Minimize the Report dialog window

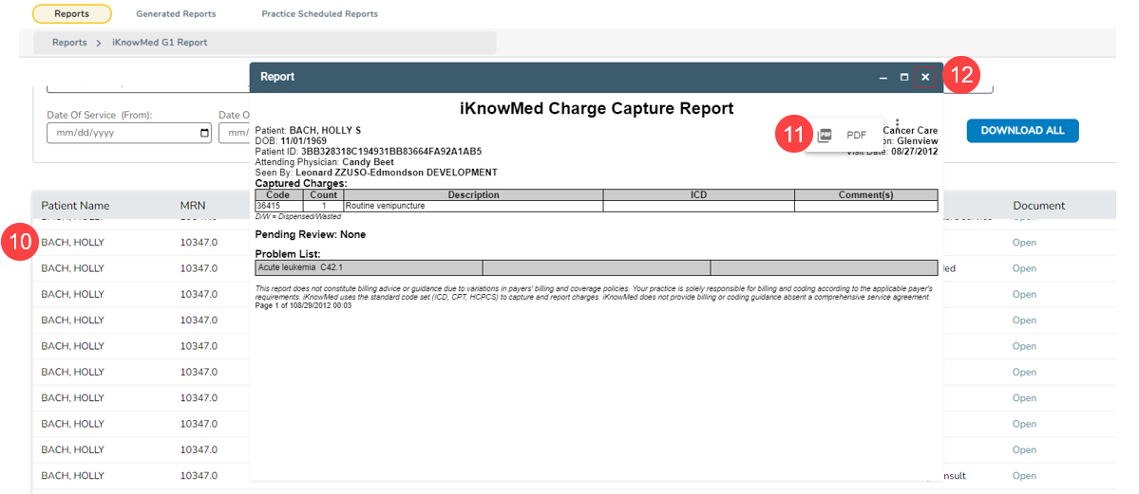[883, 77]
